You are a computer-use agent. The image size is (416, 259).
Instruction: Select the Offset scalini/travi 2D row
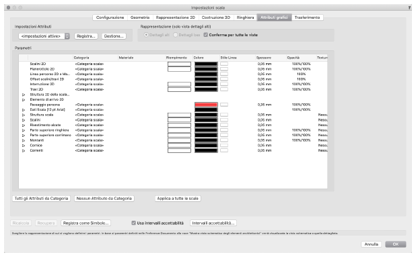47,79
